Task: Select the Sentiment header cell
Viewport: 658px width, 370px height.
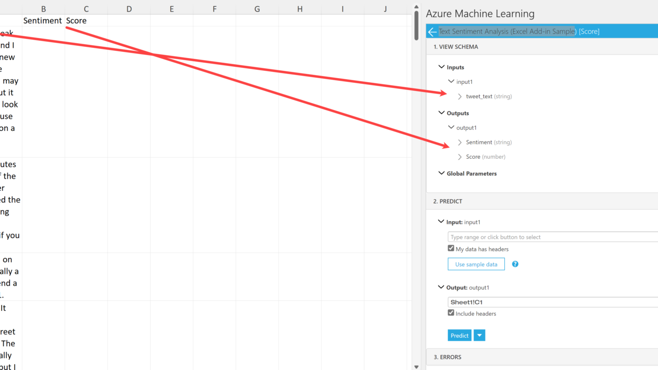Action: [43, 21]
